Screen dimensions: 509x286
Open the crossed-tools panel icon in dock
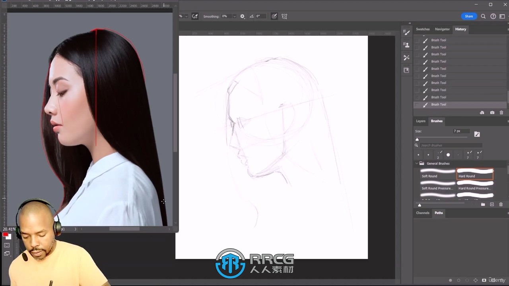point(406,58)
